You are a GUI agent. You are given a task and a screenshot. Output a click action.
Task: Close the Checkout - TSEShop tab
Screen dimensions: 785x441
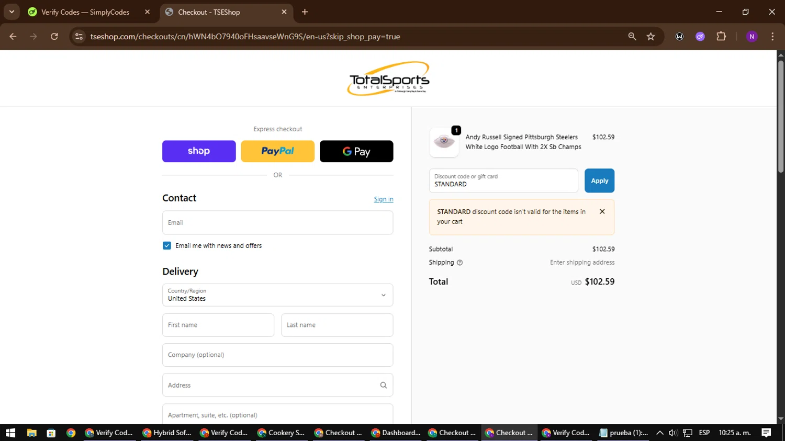[284, 12]
